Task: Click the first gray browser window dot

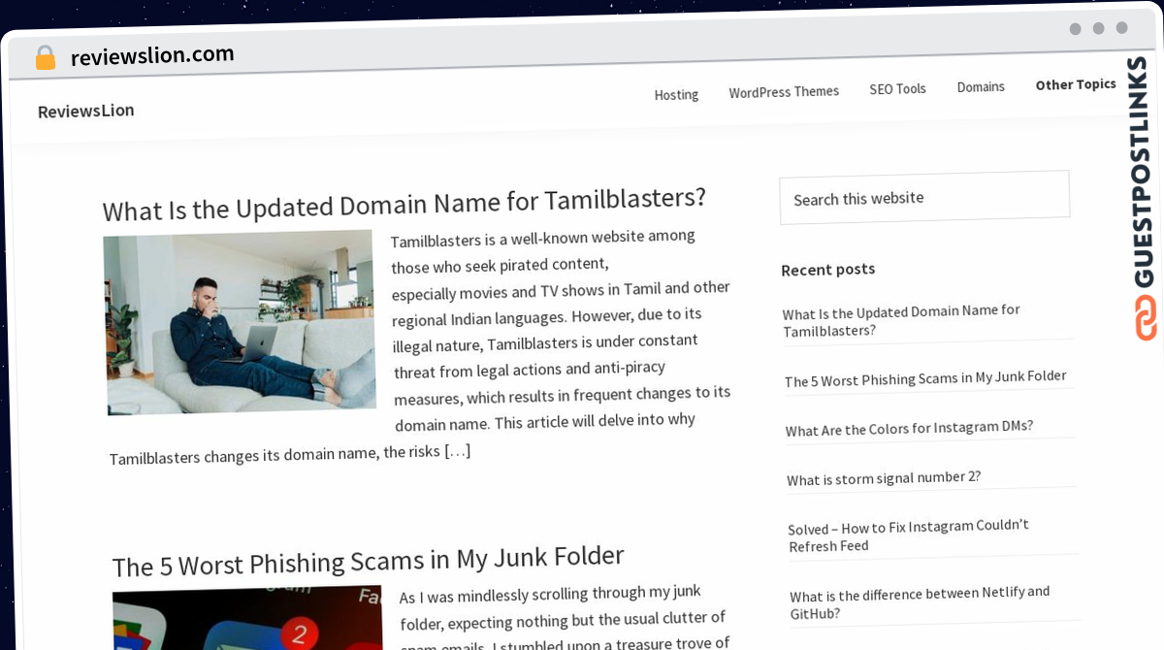Action: click(1075, 29)
